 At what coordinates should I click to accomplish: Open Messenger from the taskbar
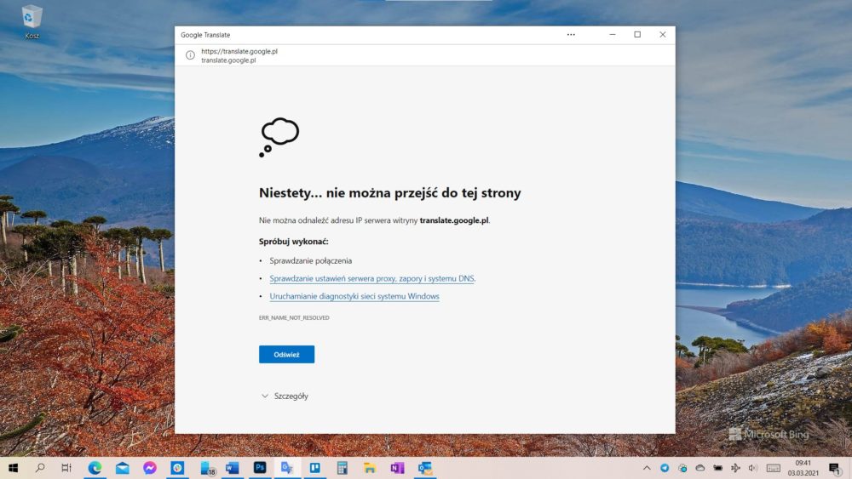point(150,468)
